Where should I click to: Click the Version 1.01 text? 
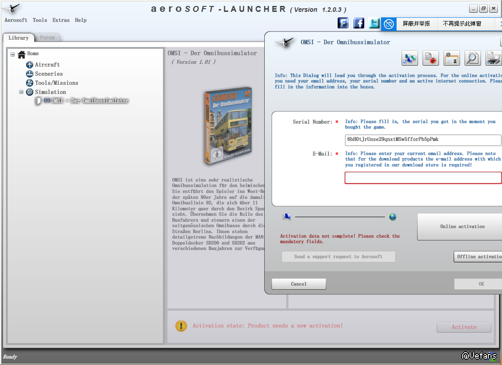click(193, 62)
